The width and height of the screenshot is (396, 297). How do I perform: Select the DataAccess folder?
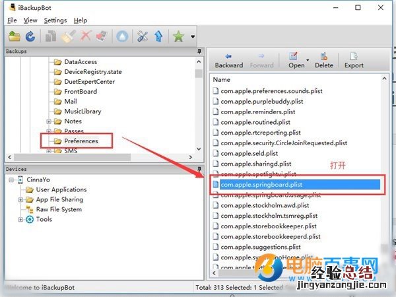click(81, 62)
